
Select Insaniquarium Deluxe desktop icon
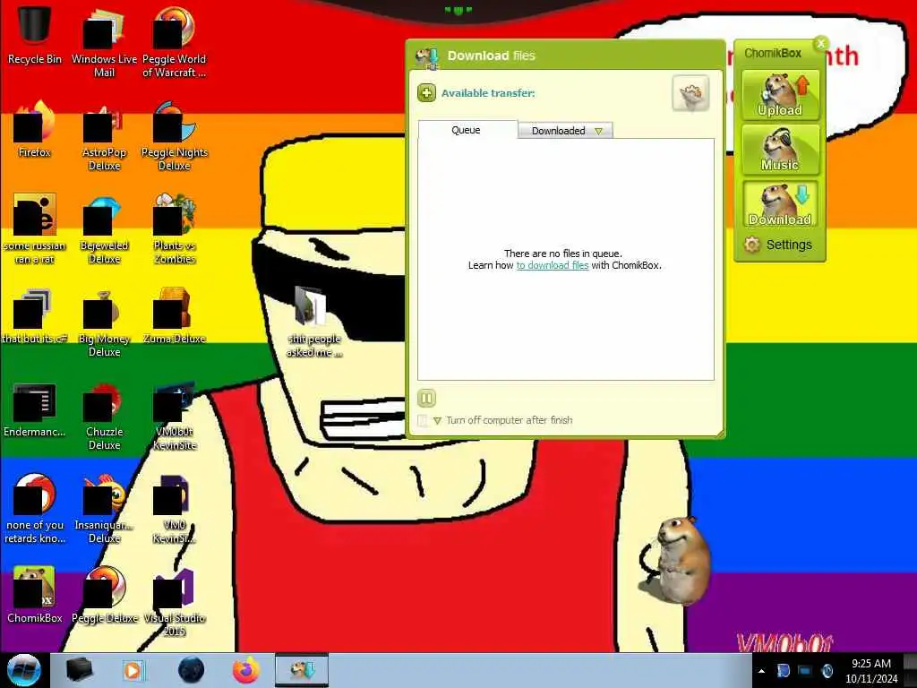click(104, 509)
